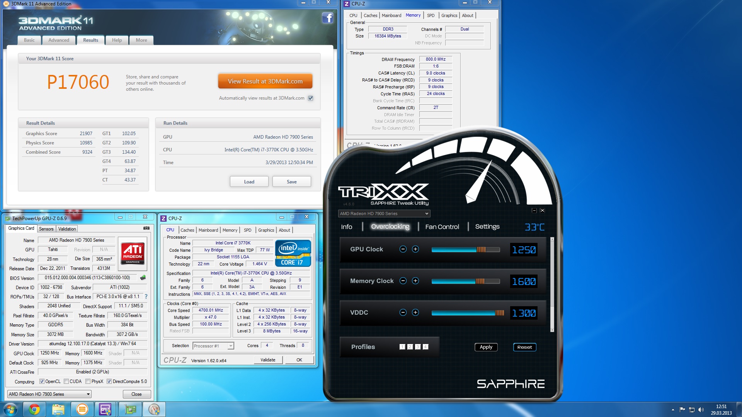Click OK button in CPU-Z
Screen dimensions: 742x417
tap(299, 360)
